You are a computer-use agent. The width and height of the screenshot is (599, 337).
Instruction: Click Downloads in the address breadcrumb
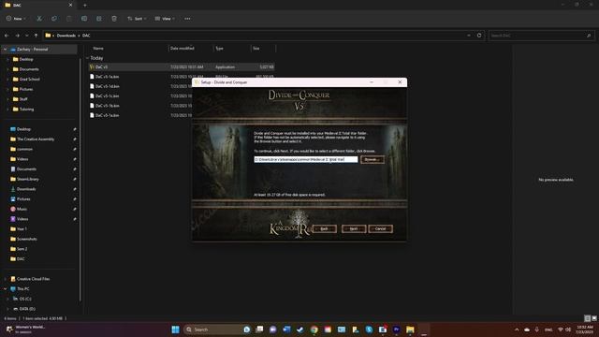click(x=66, y=36)
